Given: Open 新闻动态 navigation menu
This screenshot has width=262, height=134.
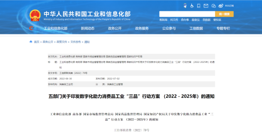Looking at the screenshot, I should pyautogui.click(x=87, y=28).
